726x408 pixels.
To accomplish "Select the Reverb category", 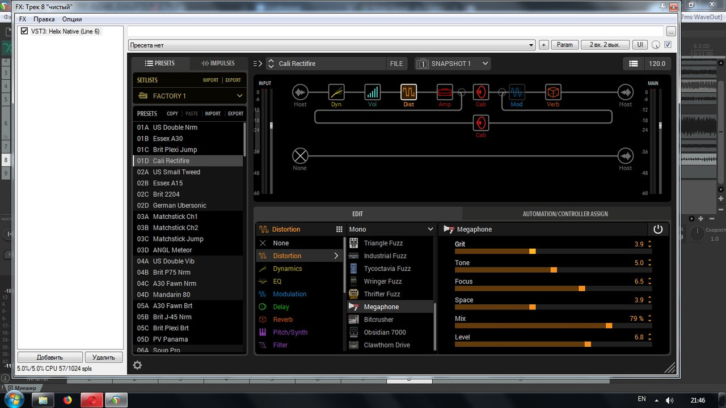I will [301, 320].
